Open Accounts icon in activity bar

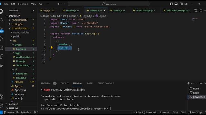point(1,96)
